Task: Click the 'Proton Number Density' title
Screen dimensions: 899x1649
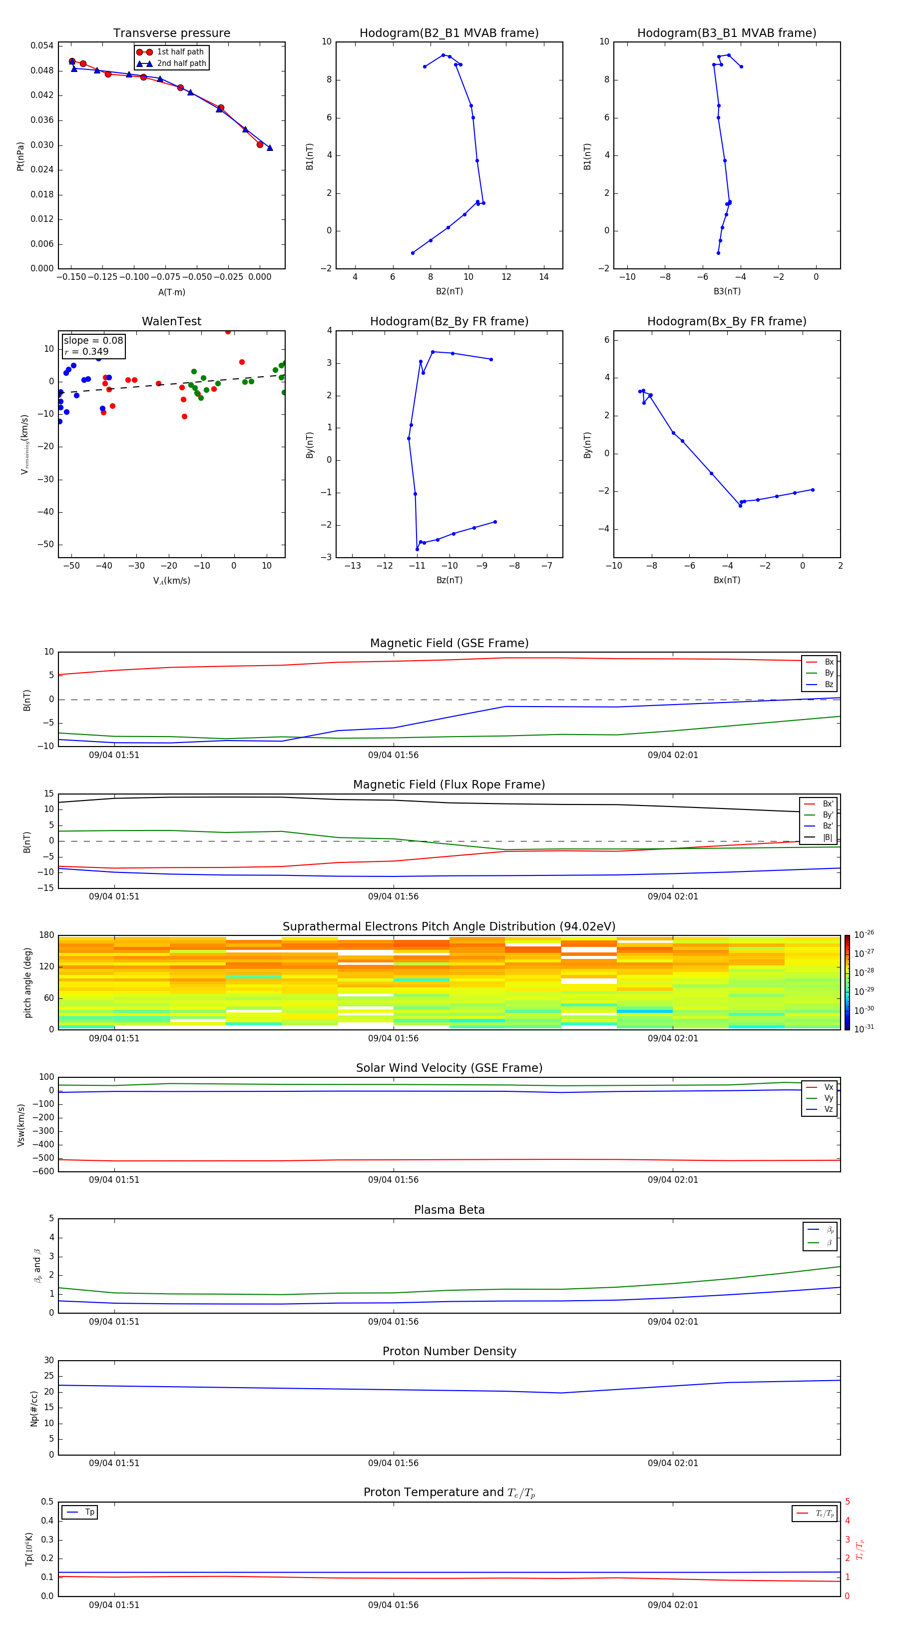Action: tap(449, 1351)
